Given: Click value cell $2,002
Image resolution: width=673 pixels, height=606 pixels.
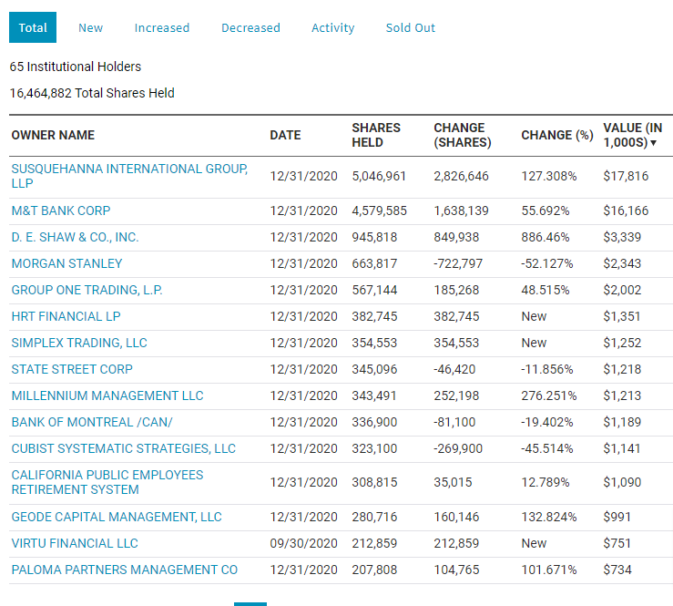Looking at the screenshot, I should [622, 290].
